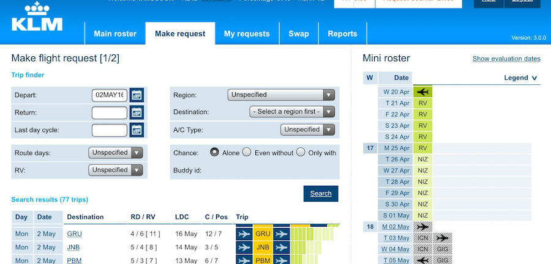551x264 pixels.
Task: Click the return plane icon in GRU row
Action: pyautogui.click(x=282, y=233)
